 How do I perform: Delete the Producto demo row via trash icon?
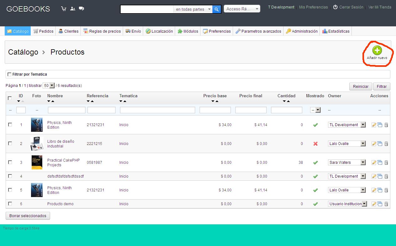coord(386,204)
